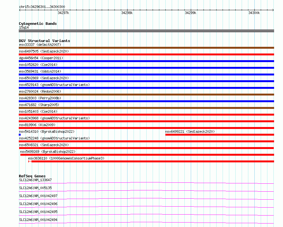Click the small blue nsv5414310 feature block
The image size is (283, 227).
pos(20,135)
